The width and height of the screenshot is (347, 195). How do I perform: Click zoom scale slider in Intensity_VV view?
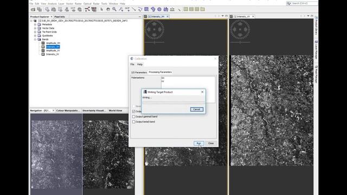[240, 42]
